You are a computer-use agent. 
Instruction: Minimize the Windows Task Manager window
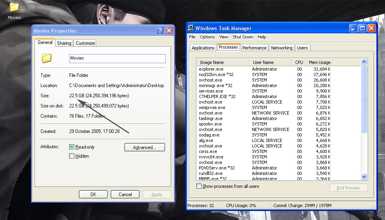point(353,28)
